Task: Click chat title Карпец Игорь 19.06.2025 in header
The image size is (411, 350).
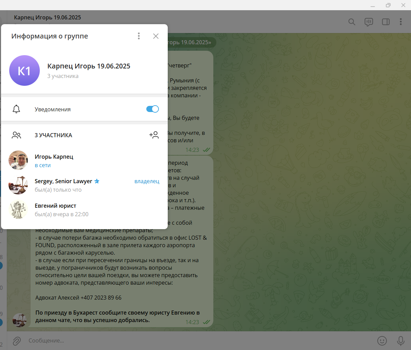Action: (48, 17)
